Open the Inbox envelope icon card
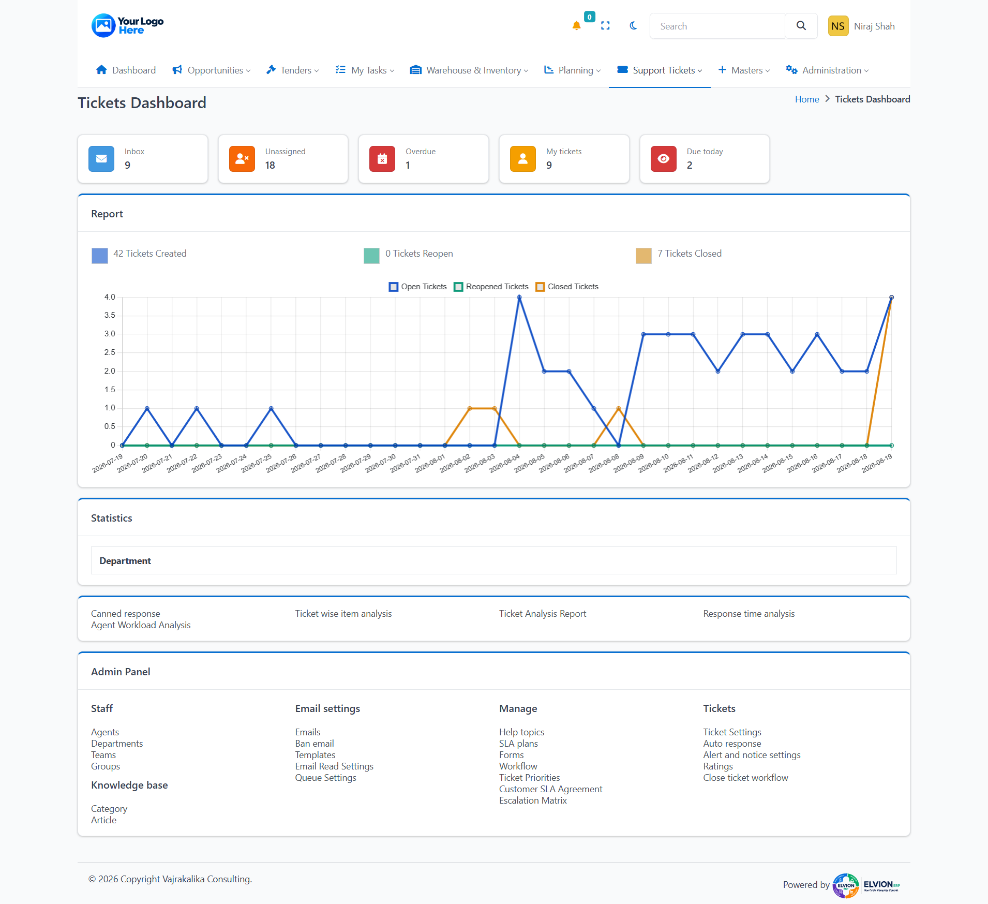Image resolution: width=988 pixels, height=904 pixels. click(x=101, y=159)
